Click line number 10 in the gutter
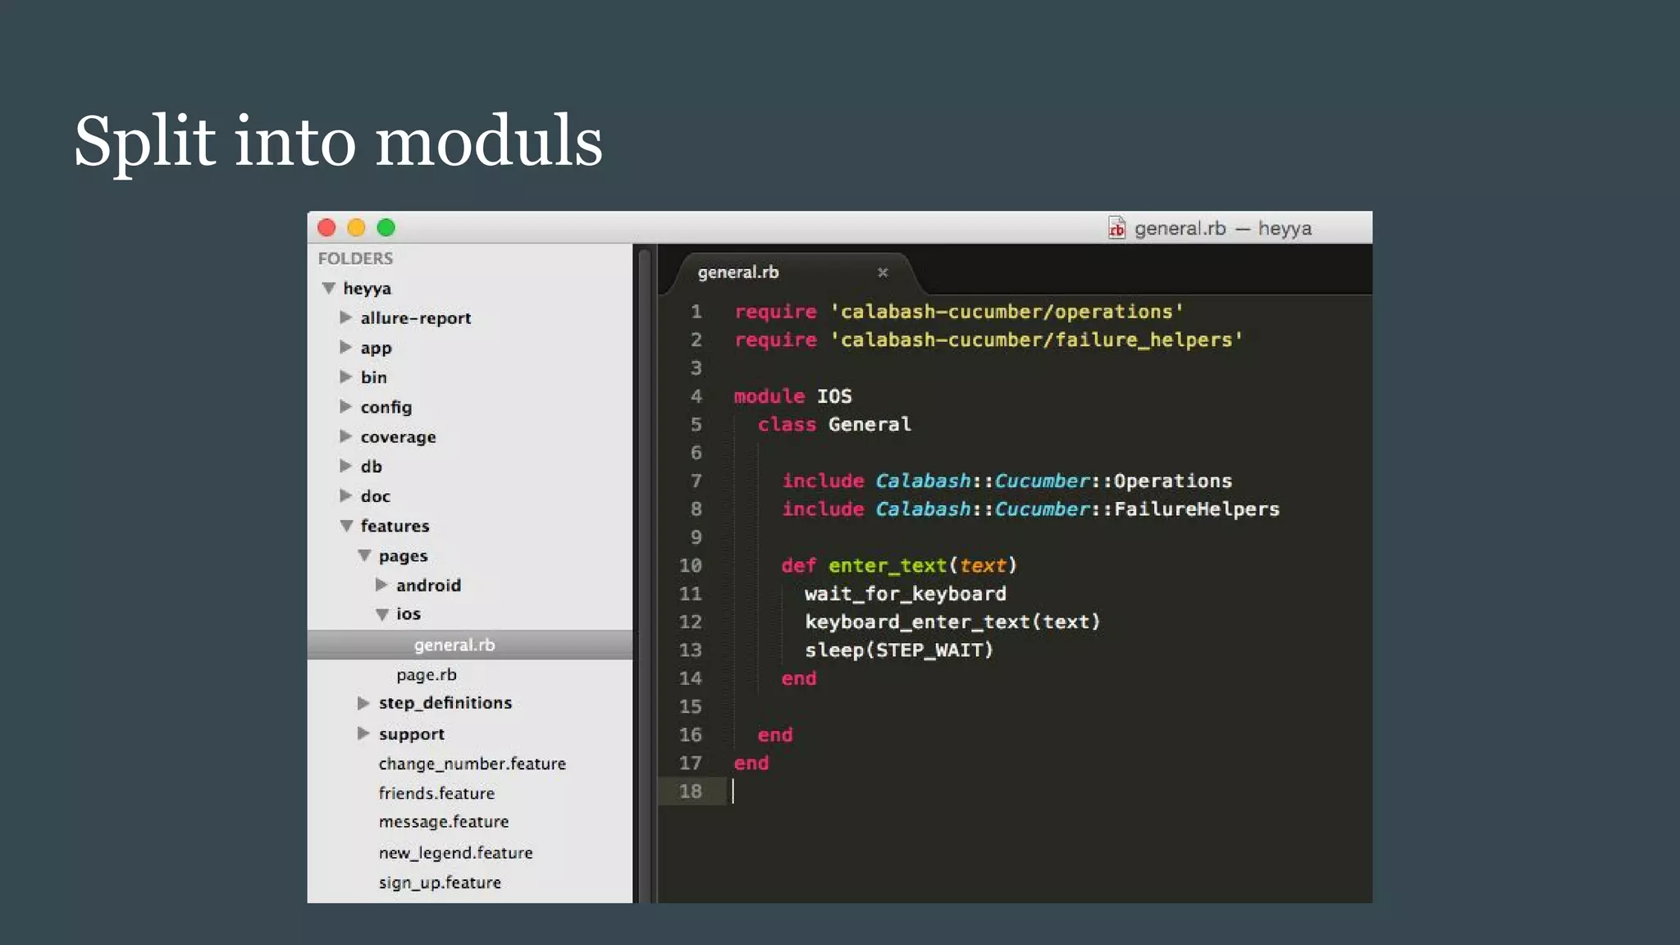1680x945 pixels. pos(691,566)
